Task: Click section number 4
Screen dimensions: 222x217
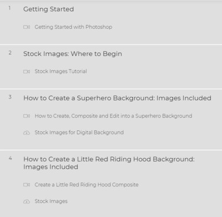Action: pyautogui.click(x=10, y=158)
